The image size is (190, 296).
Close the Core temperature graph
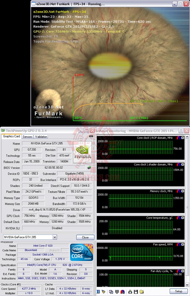pos(183,218)
